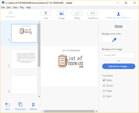The height and width of the screenshot is (113, 139).
Task: Add a New slide
Action: pos(7,106)
